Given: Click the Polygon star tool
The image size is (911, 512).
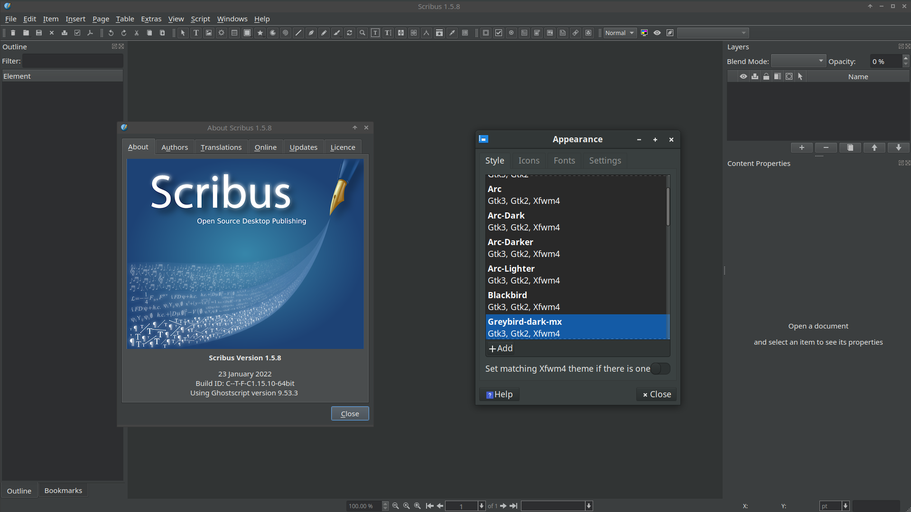Looking at the screenshot, I should click(260, 33).
